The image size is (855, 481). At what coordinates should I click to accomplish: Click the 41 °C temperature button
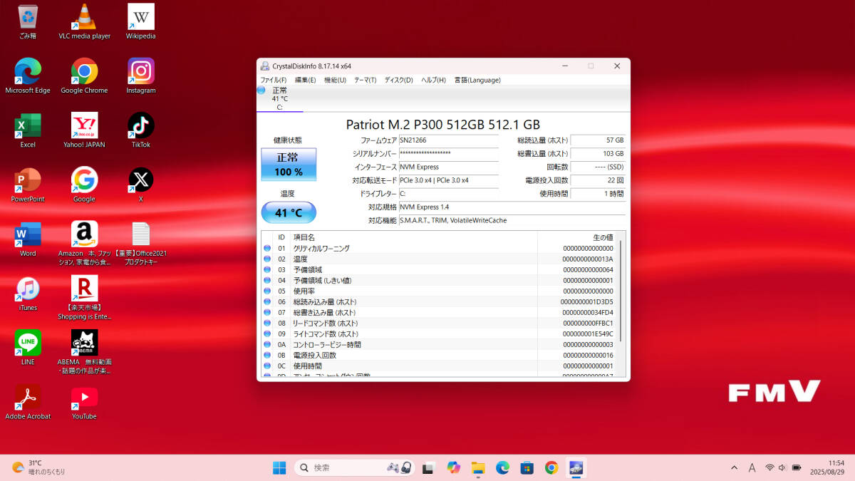coord(289,212)
